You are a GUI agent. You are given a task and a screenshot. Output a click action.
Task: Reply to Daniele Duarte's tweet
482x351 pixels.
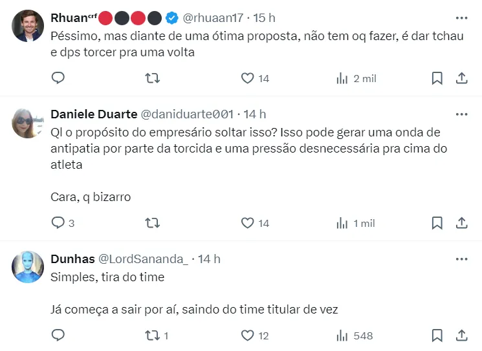(x=58, y=223)
